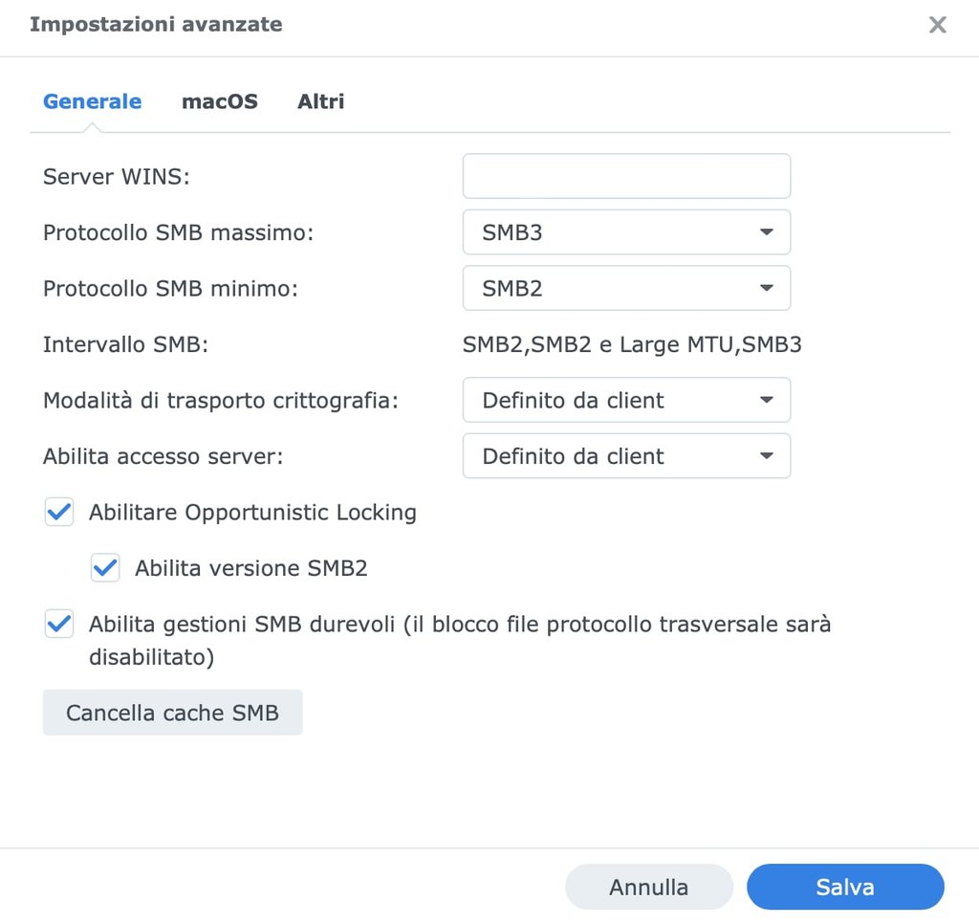
Task: Open the Protocollo SMB minimo dropdown
Action: (626, 288)
